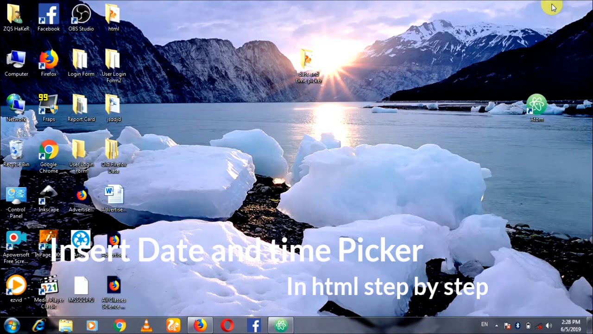Show hidden tray icons arrow
593x334 pixels.
pyautogui.click(x=496, y=326)
